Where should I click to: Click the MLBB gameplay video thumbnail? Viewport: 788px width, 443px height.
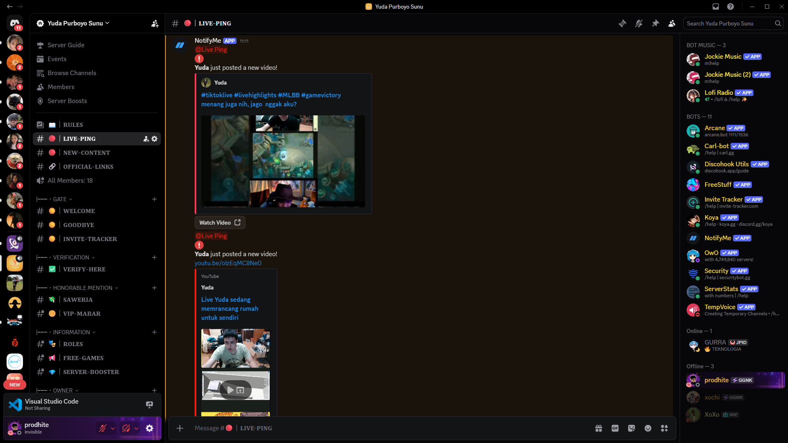(x=283, y=161)
